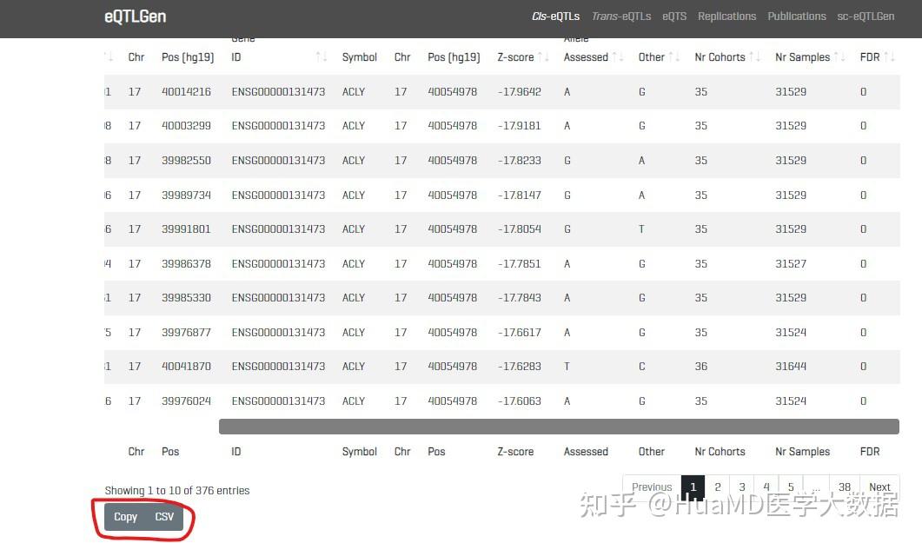This screenshot has width=922, height=543.
Task: Sort by Other allele column
Action: (652, 56)
